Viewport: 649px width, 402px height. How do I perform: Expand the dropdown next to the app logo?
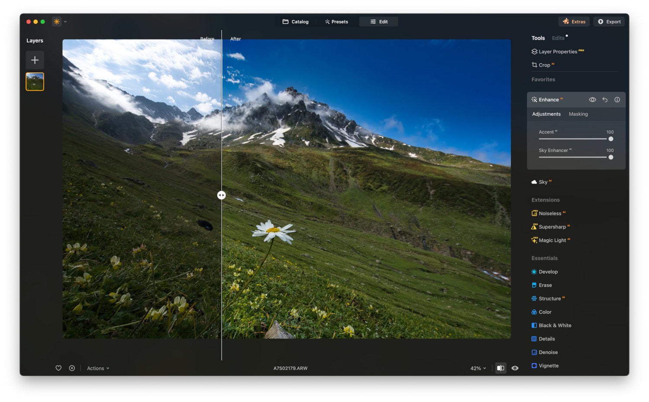point(66,21)
